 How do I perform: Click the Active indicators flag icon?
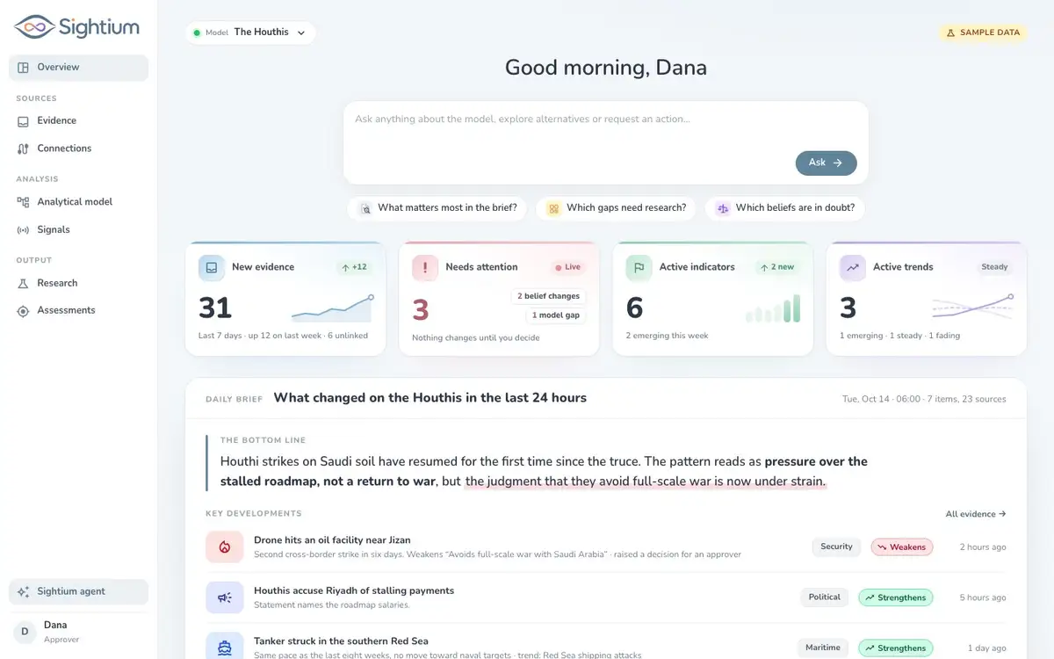(639, 267)
